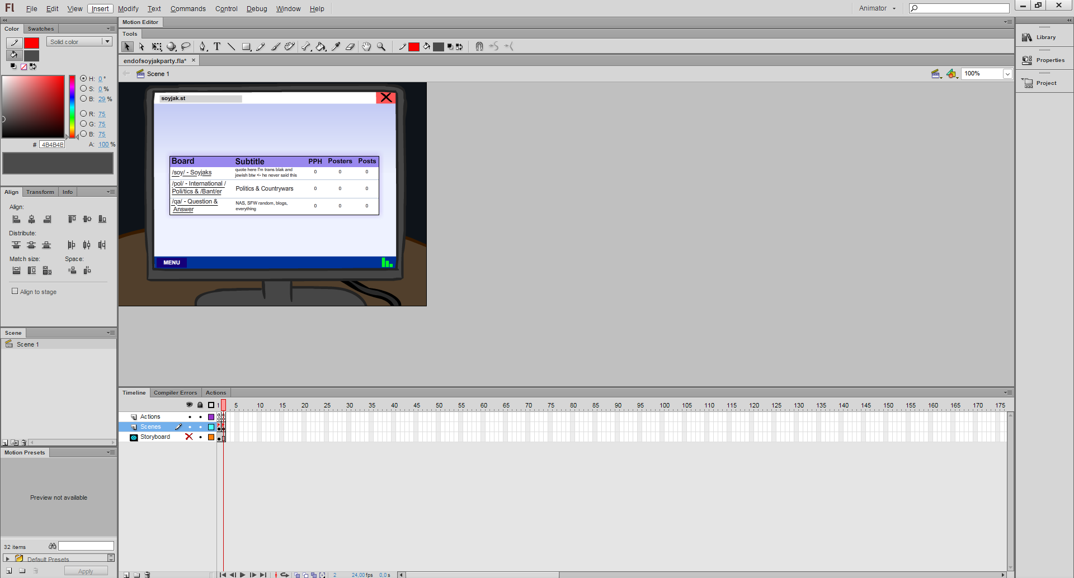The height and width of the screenshot is (578, 1074).
Task: Enable the Align to stage checkbox
Action: pos(15,291)
